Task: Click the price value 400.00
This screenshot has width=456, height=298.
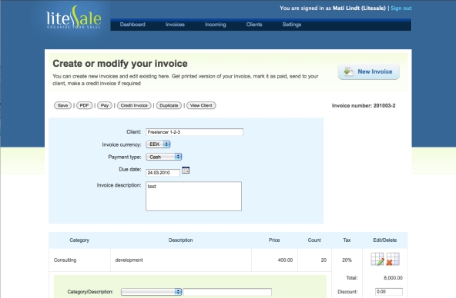Action: pyautogui.click(x=285, y=260)
